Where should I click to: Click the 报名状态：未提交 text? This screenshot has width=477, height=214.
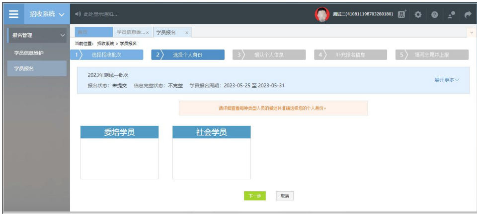(x=107, y=86)
